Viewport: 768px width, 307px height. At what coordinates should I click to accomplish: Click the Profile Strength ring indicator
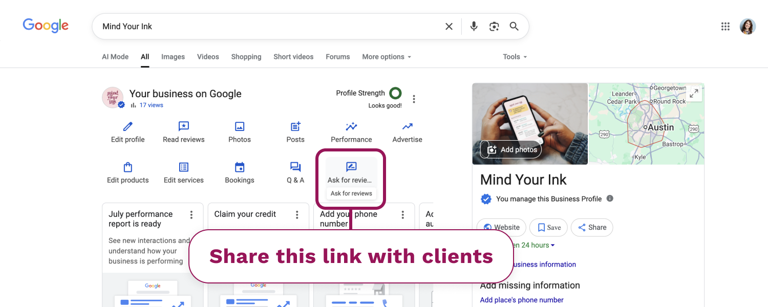[x=395, y=93]
